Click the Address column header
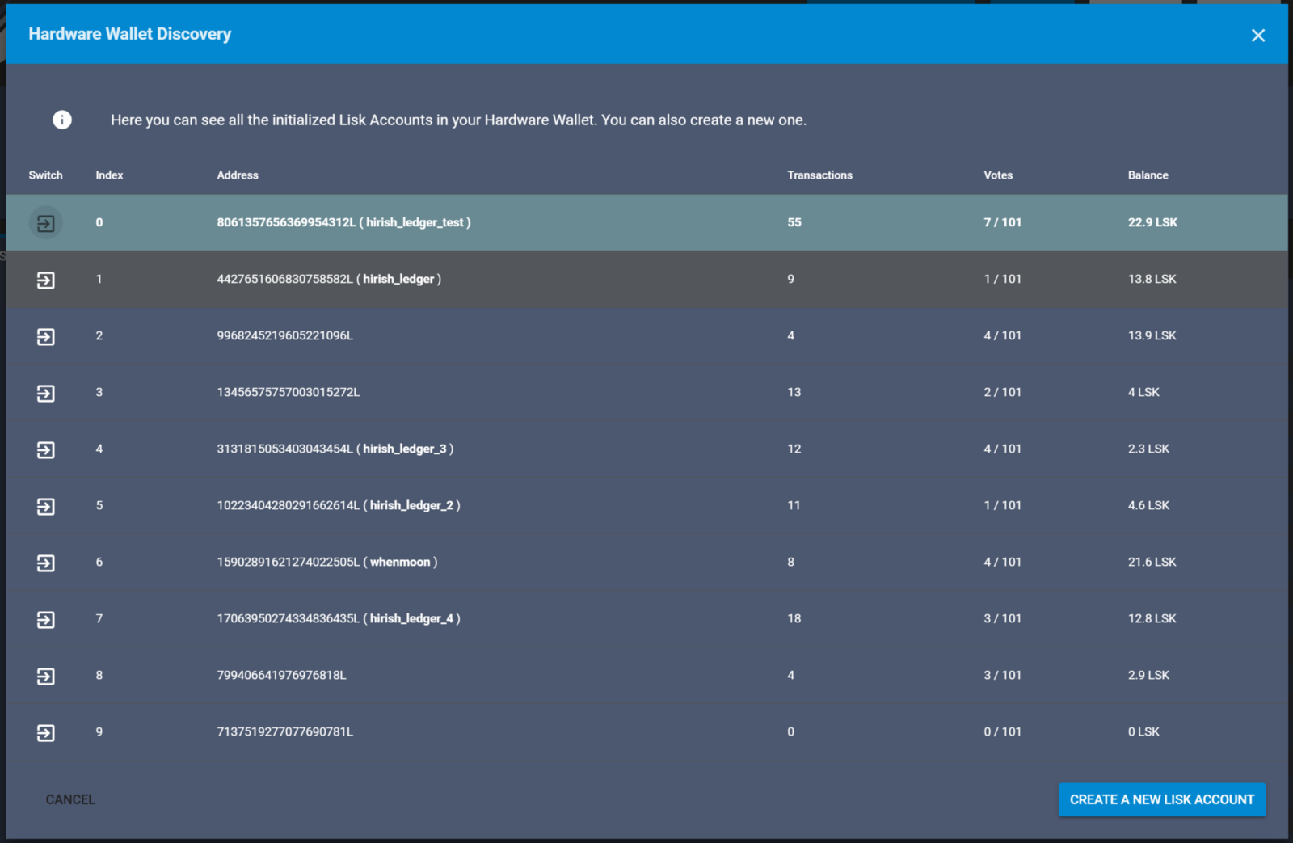 (238, 175)
